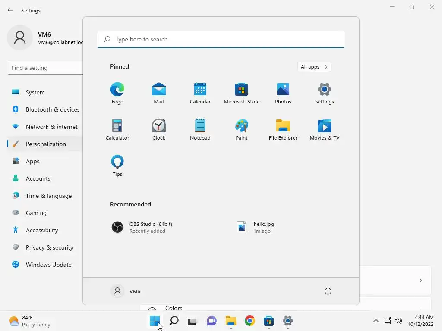Click the VM6 profile picture in Settings

click(20, 37)
